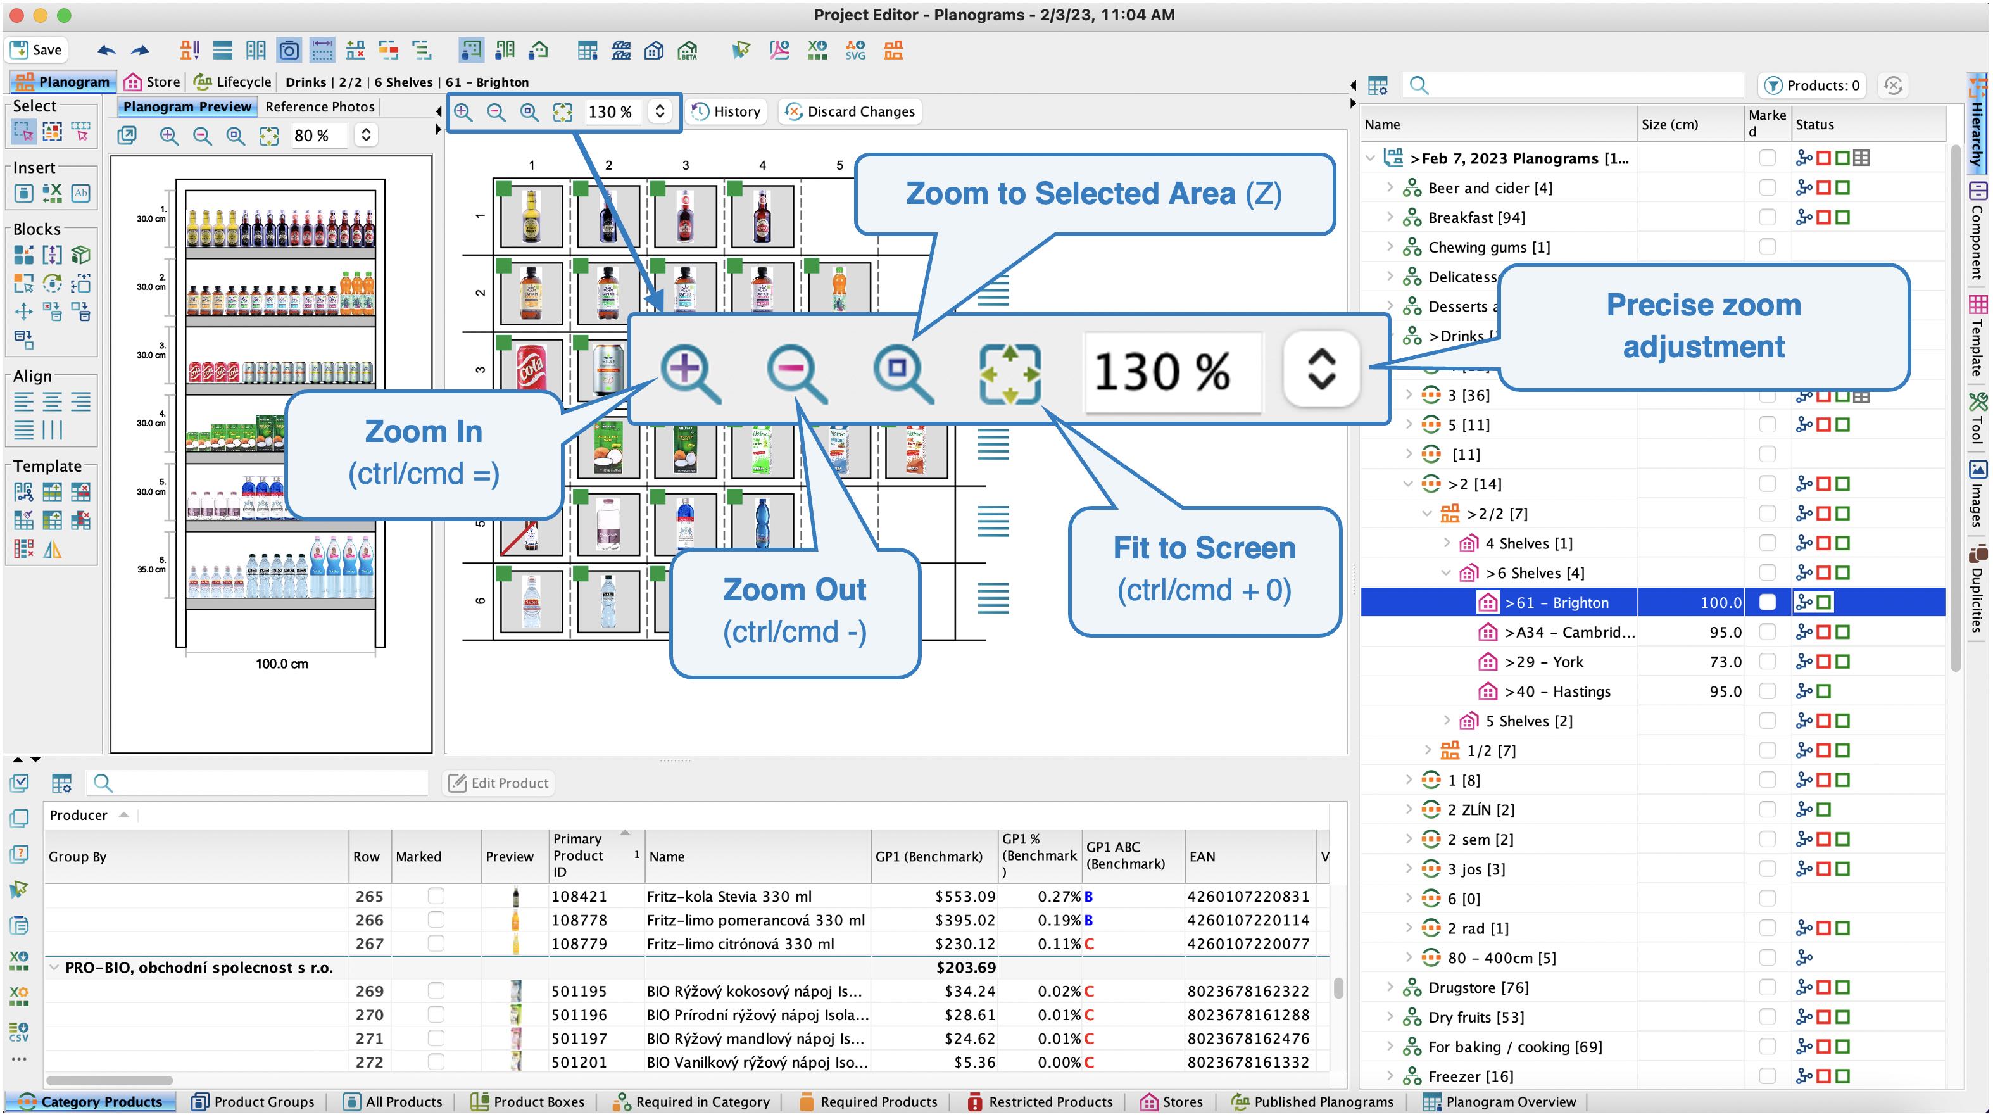1993x1117 pixels.
Task: Fit the Planogram Preview to screen
Action: tap(268, 136)
